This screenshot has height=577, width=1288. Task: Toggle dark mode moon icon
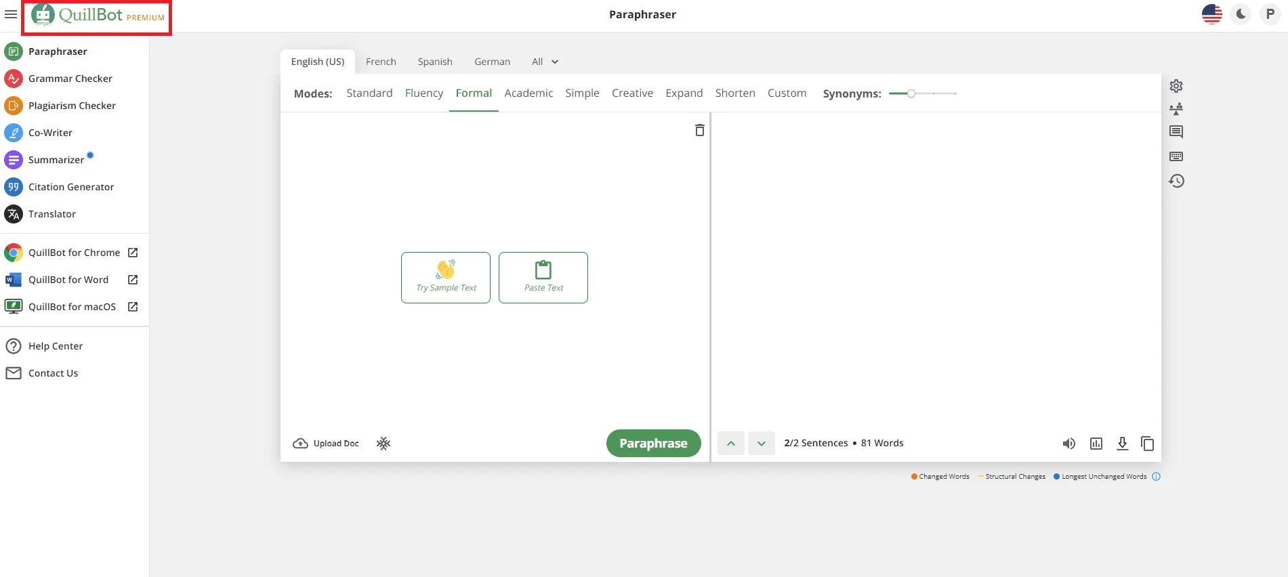point(1241,14)
